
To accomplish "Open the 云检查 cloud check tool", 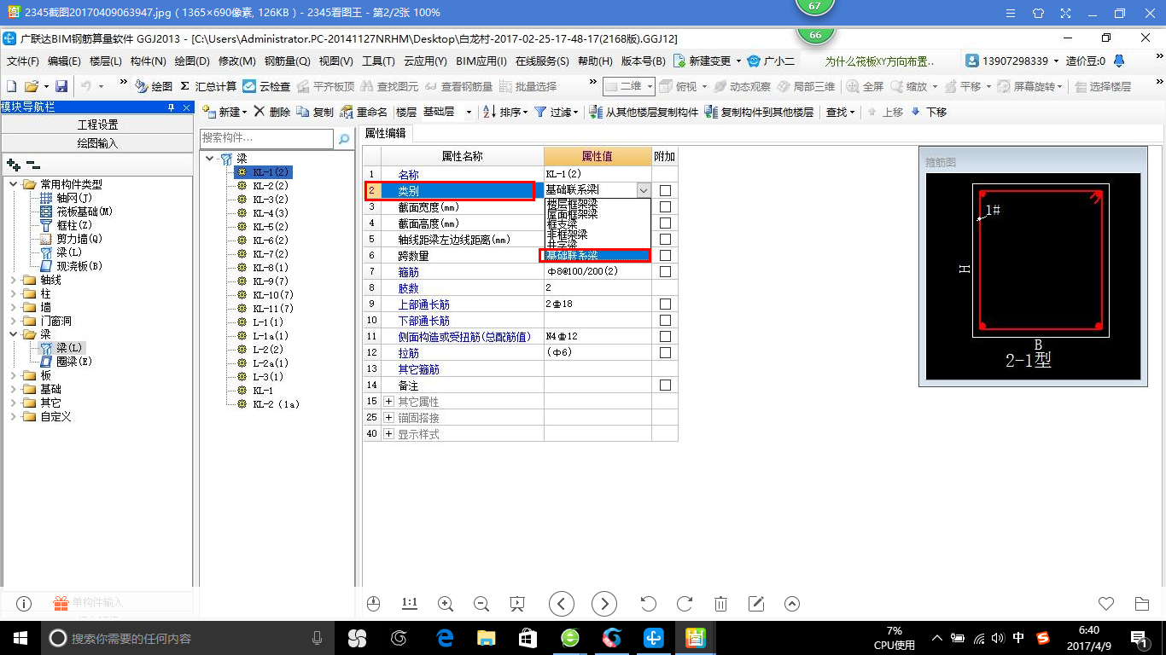I will click(x=266, y=86).
